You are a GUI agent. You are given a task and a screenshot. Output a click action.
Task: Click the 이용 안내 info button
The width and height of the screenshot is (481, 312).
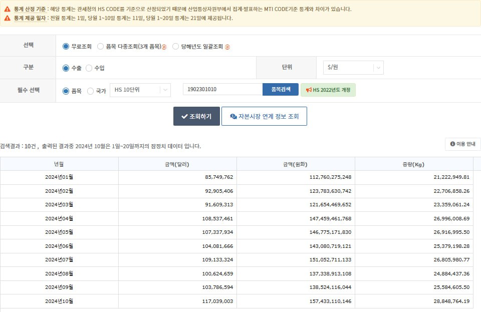[x=462, y=144]
